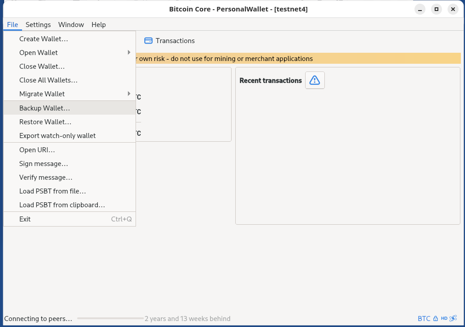This screenshot has height=327, width=465.
Task: Open the File menu
Action: [x=12, y=25]
